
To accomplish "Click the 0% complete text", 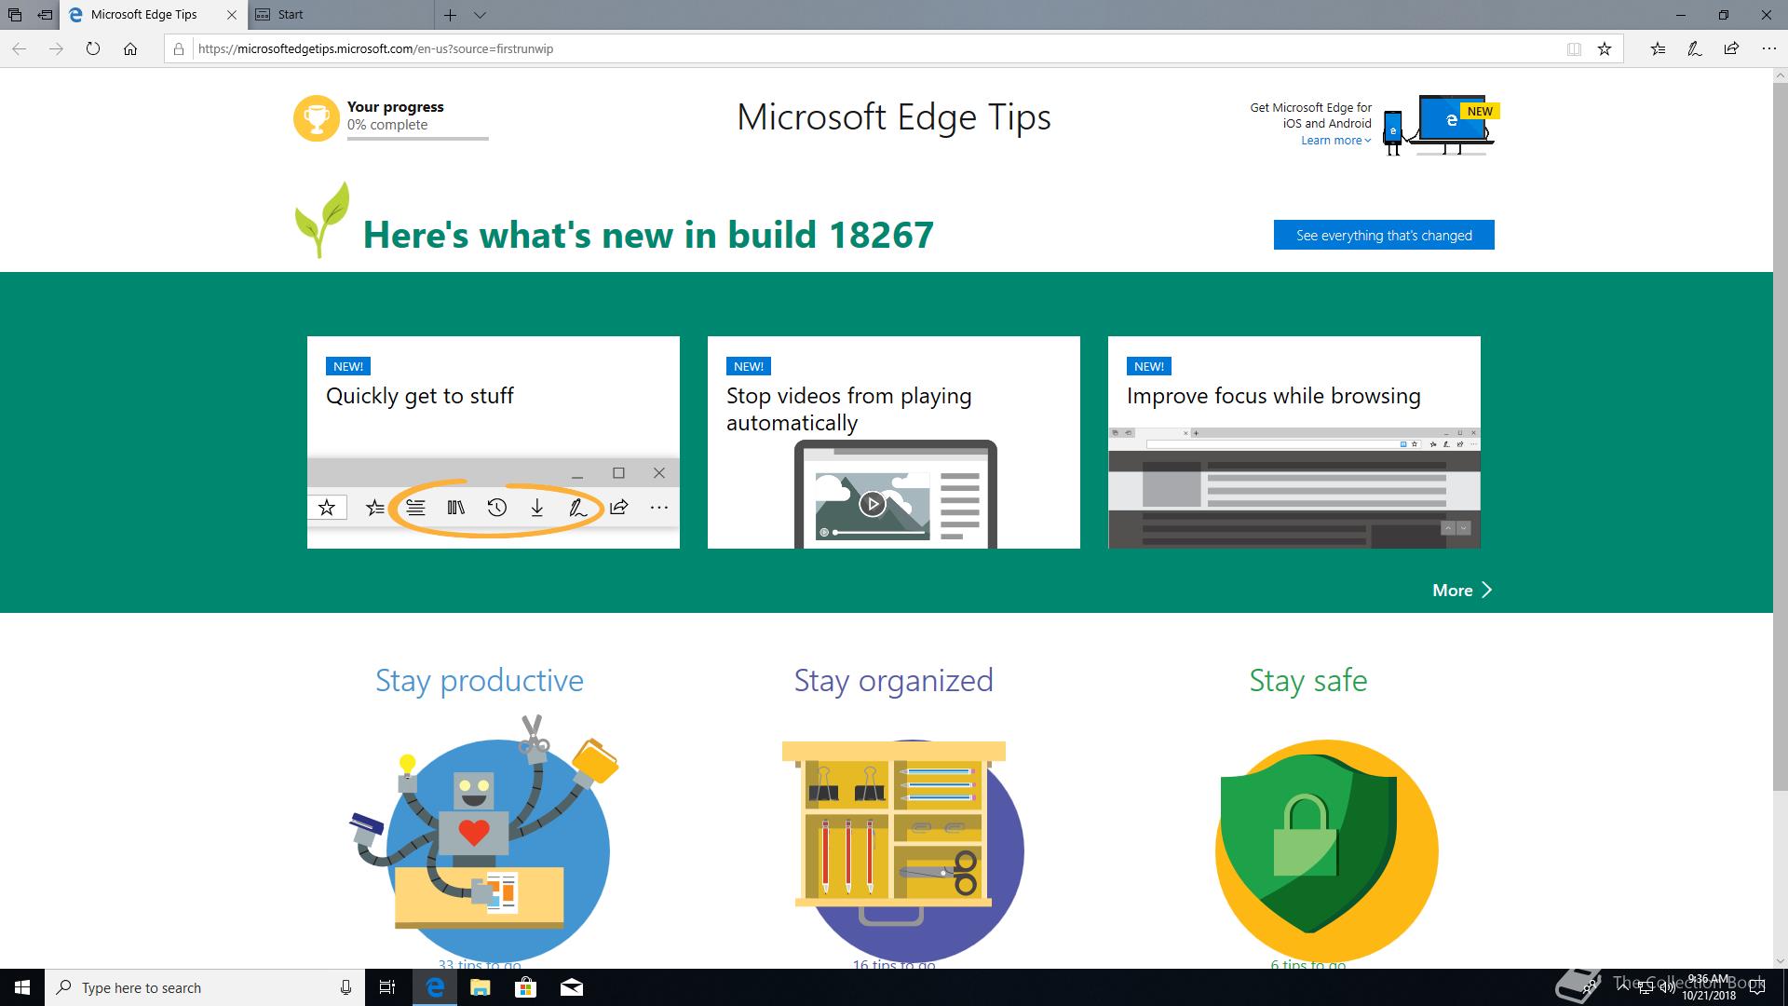I will click(387, 125).
